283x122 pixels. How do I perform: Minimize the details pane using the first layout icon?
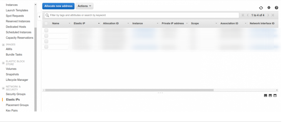[x=266, y=95]
